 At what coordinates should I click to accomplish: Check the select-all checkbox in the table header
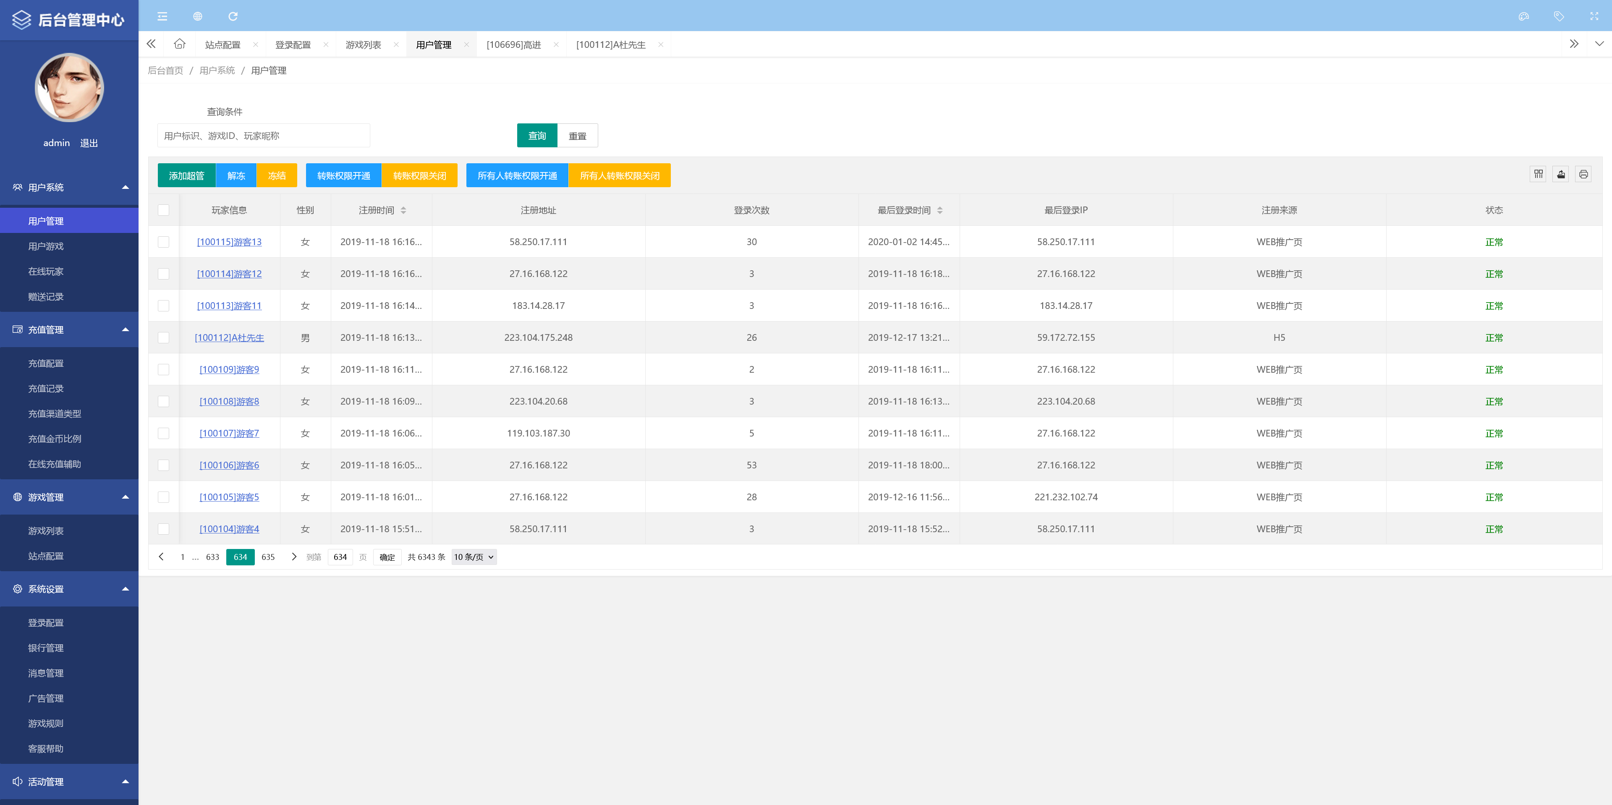[163, 210]
